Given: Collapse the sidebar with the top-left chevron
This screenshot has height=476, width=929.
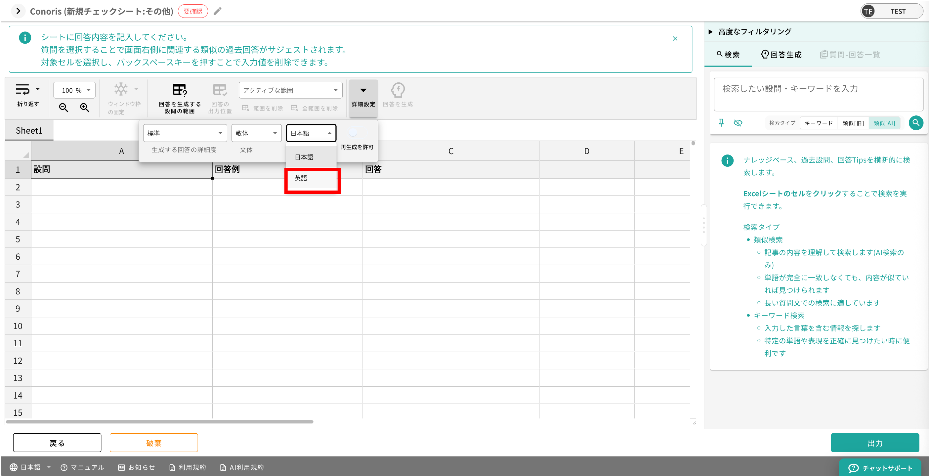Looking at the screenshot, I should pos(18,11).
